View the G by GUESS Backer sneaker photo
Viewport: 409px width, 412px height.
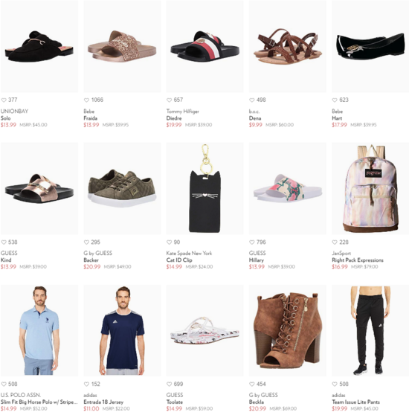coord(122,188)
